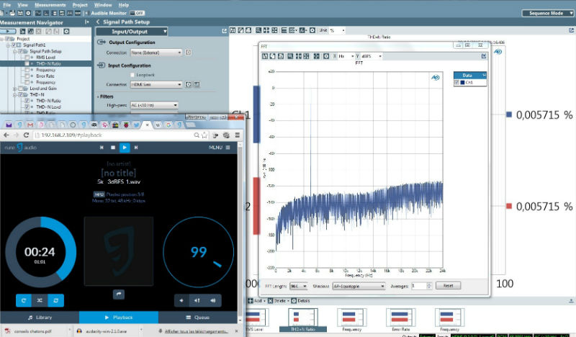Click the Averages number field
Viewport: 576px width, 337px height.
[419, 286]
